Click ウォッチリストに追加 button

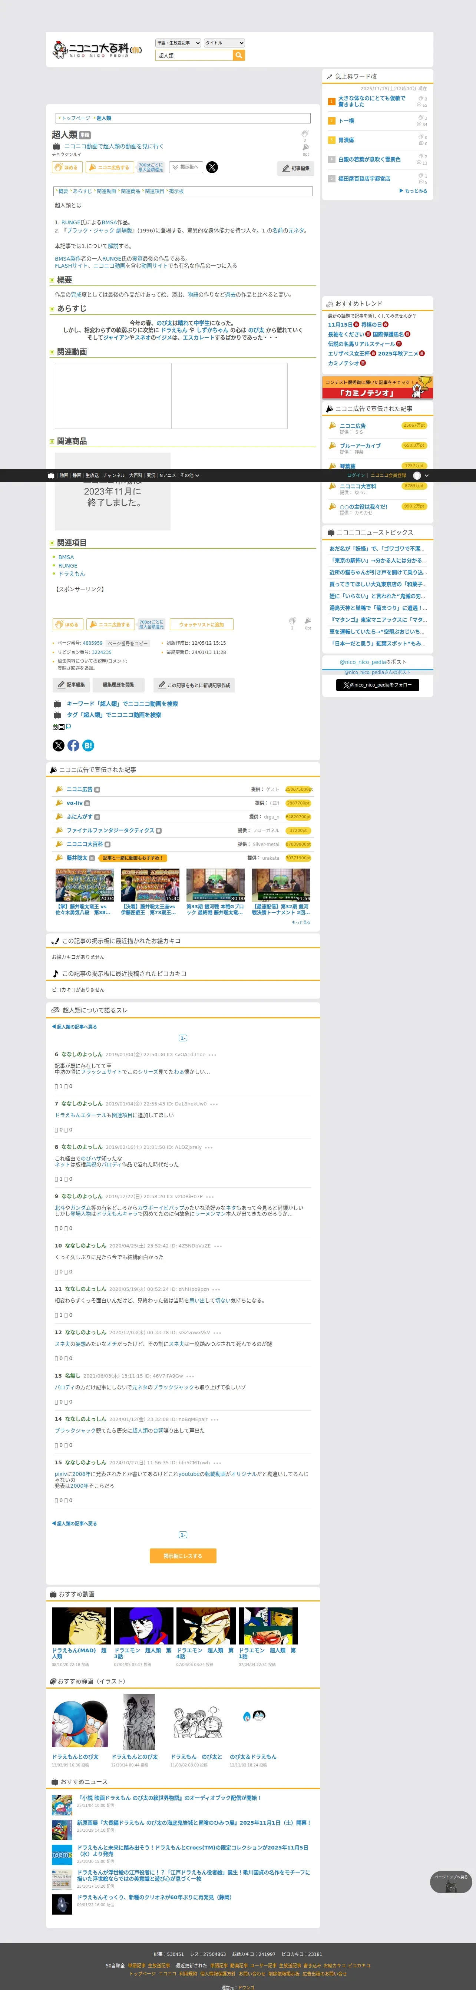pyautogui.click(x=201, y=624)
